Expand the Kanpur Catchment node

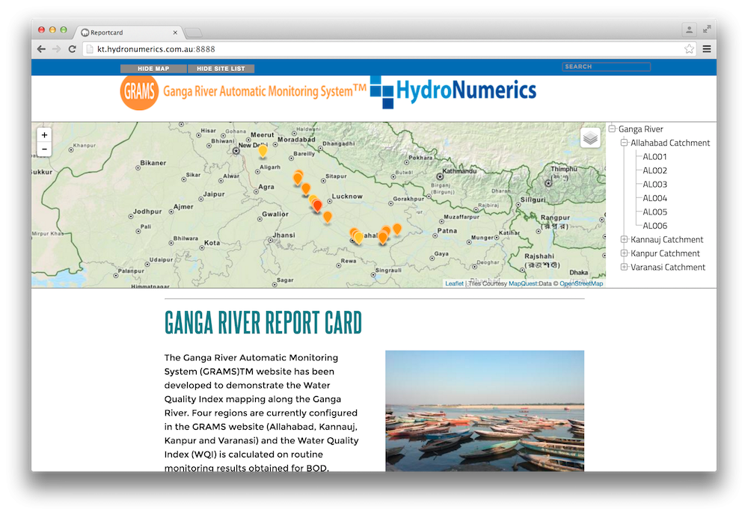click(x=624, y=253)
